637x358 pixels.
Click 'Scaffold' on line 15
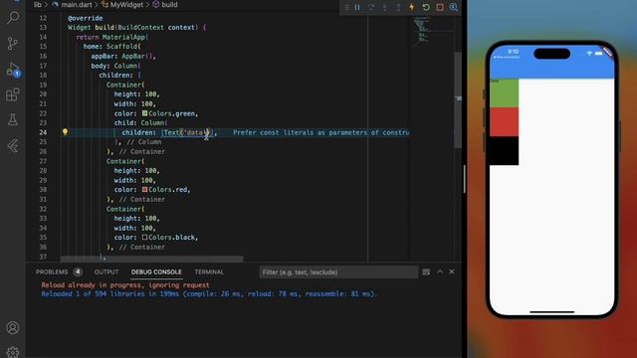tap(121, 47)
